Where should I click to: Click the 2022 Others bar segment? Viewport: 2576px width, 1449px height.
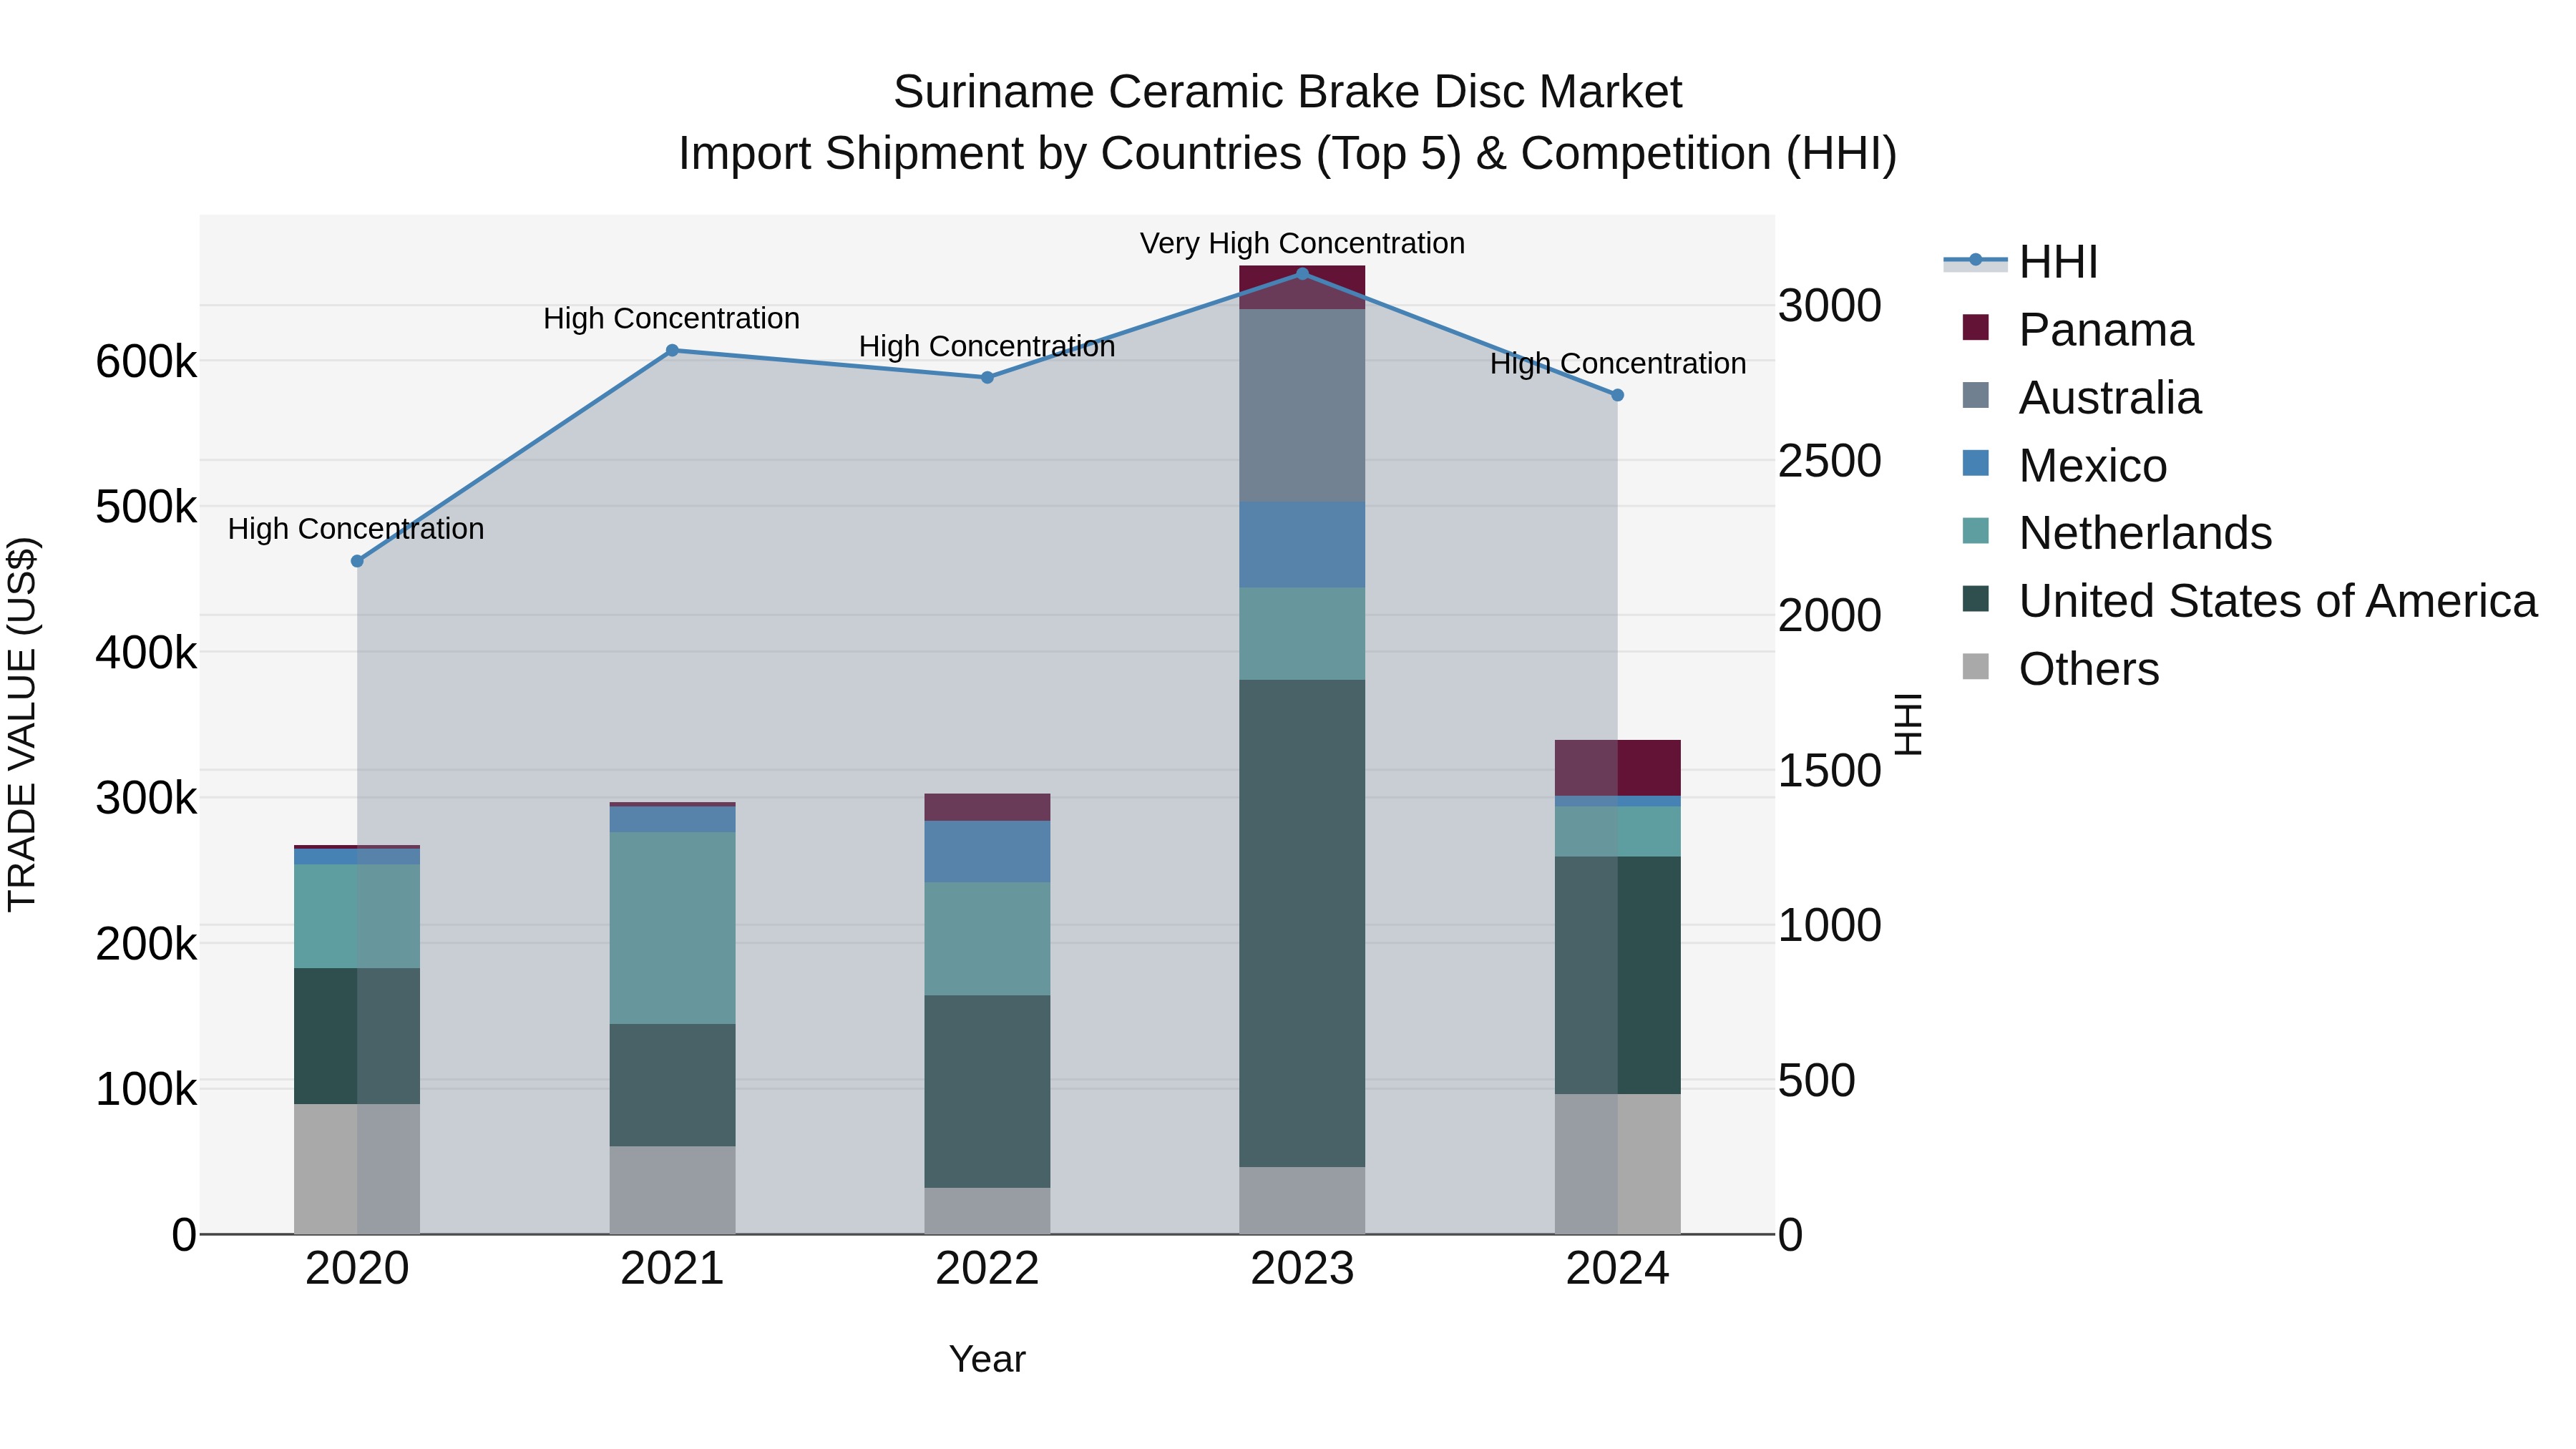[987, 1211]
